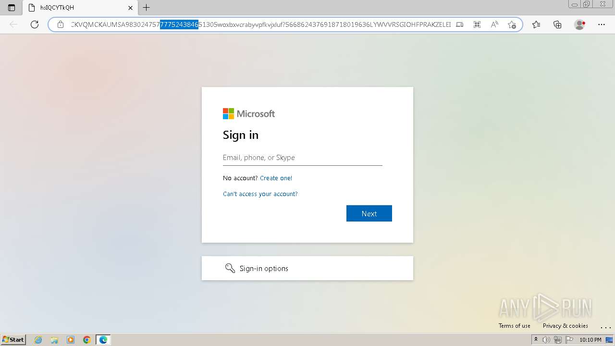The width and height of the screenshot is (615, 346).
Task: Open Sign-in options
Action: click(307, 268)
